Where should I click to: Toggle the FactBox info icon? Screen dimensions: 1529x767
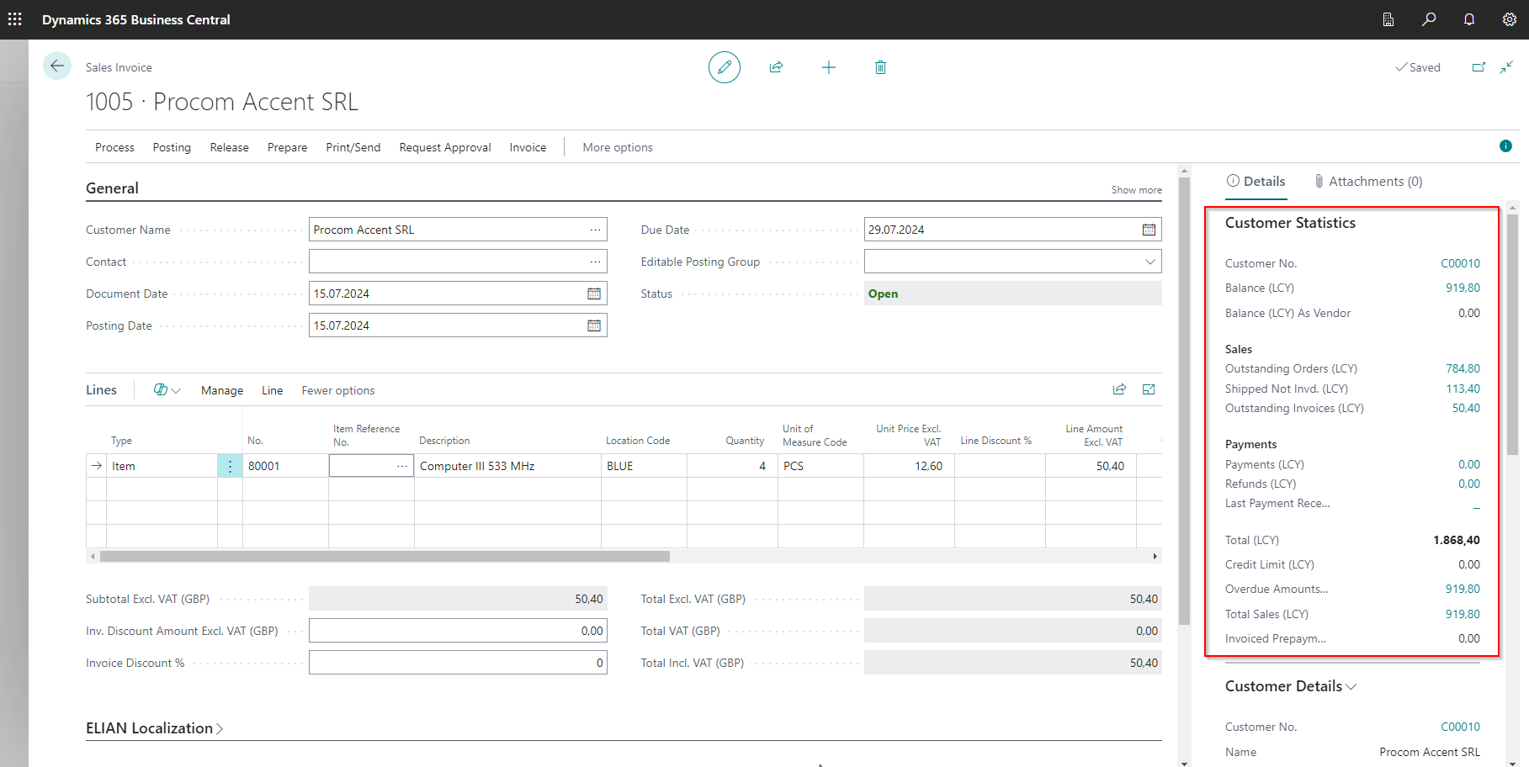(x=1505, y=146)
